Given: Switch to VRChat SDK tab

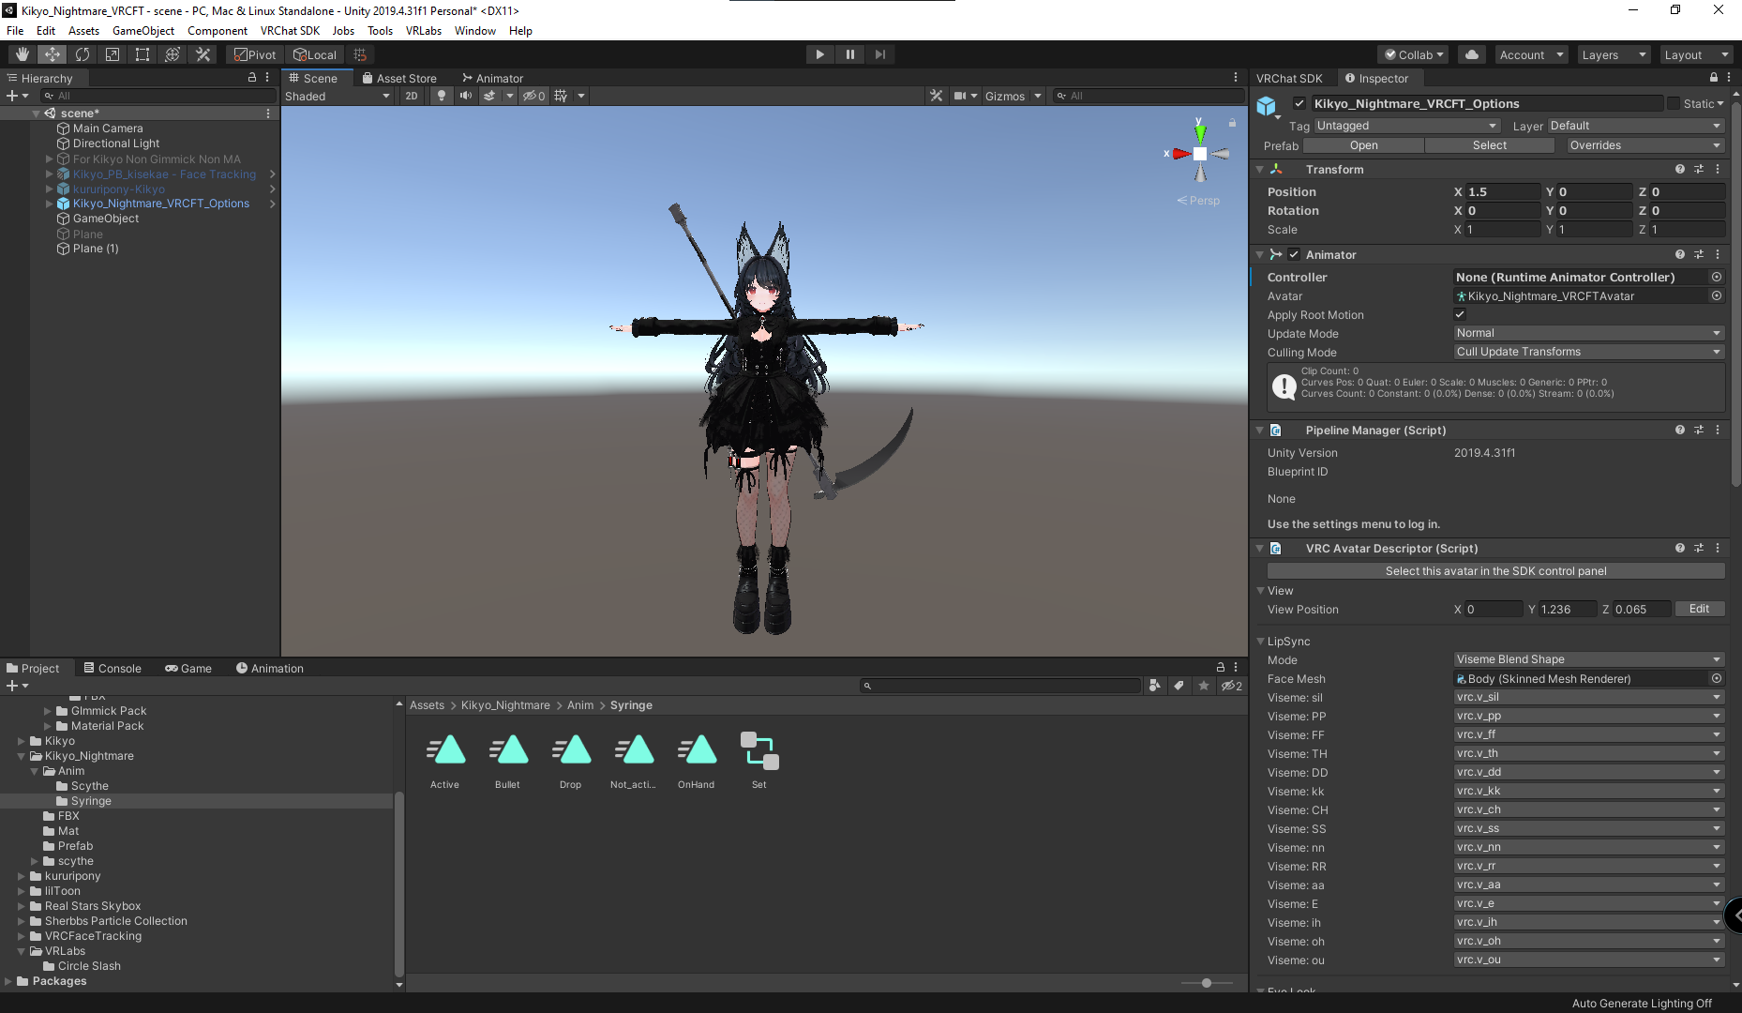Looking at the screenshot, I should pyautogui.click(x=1289, y=78).
